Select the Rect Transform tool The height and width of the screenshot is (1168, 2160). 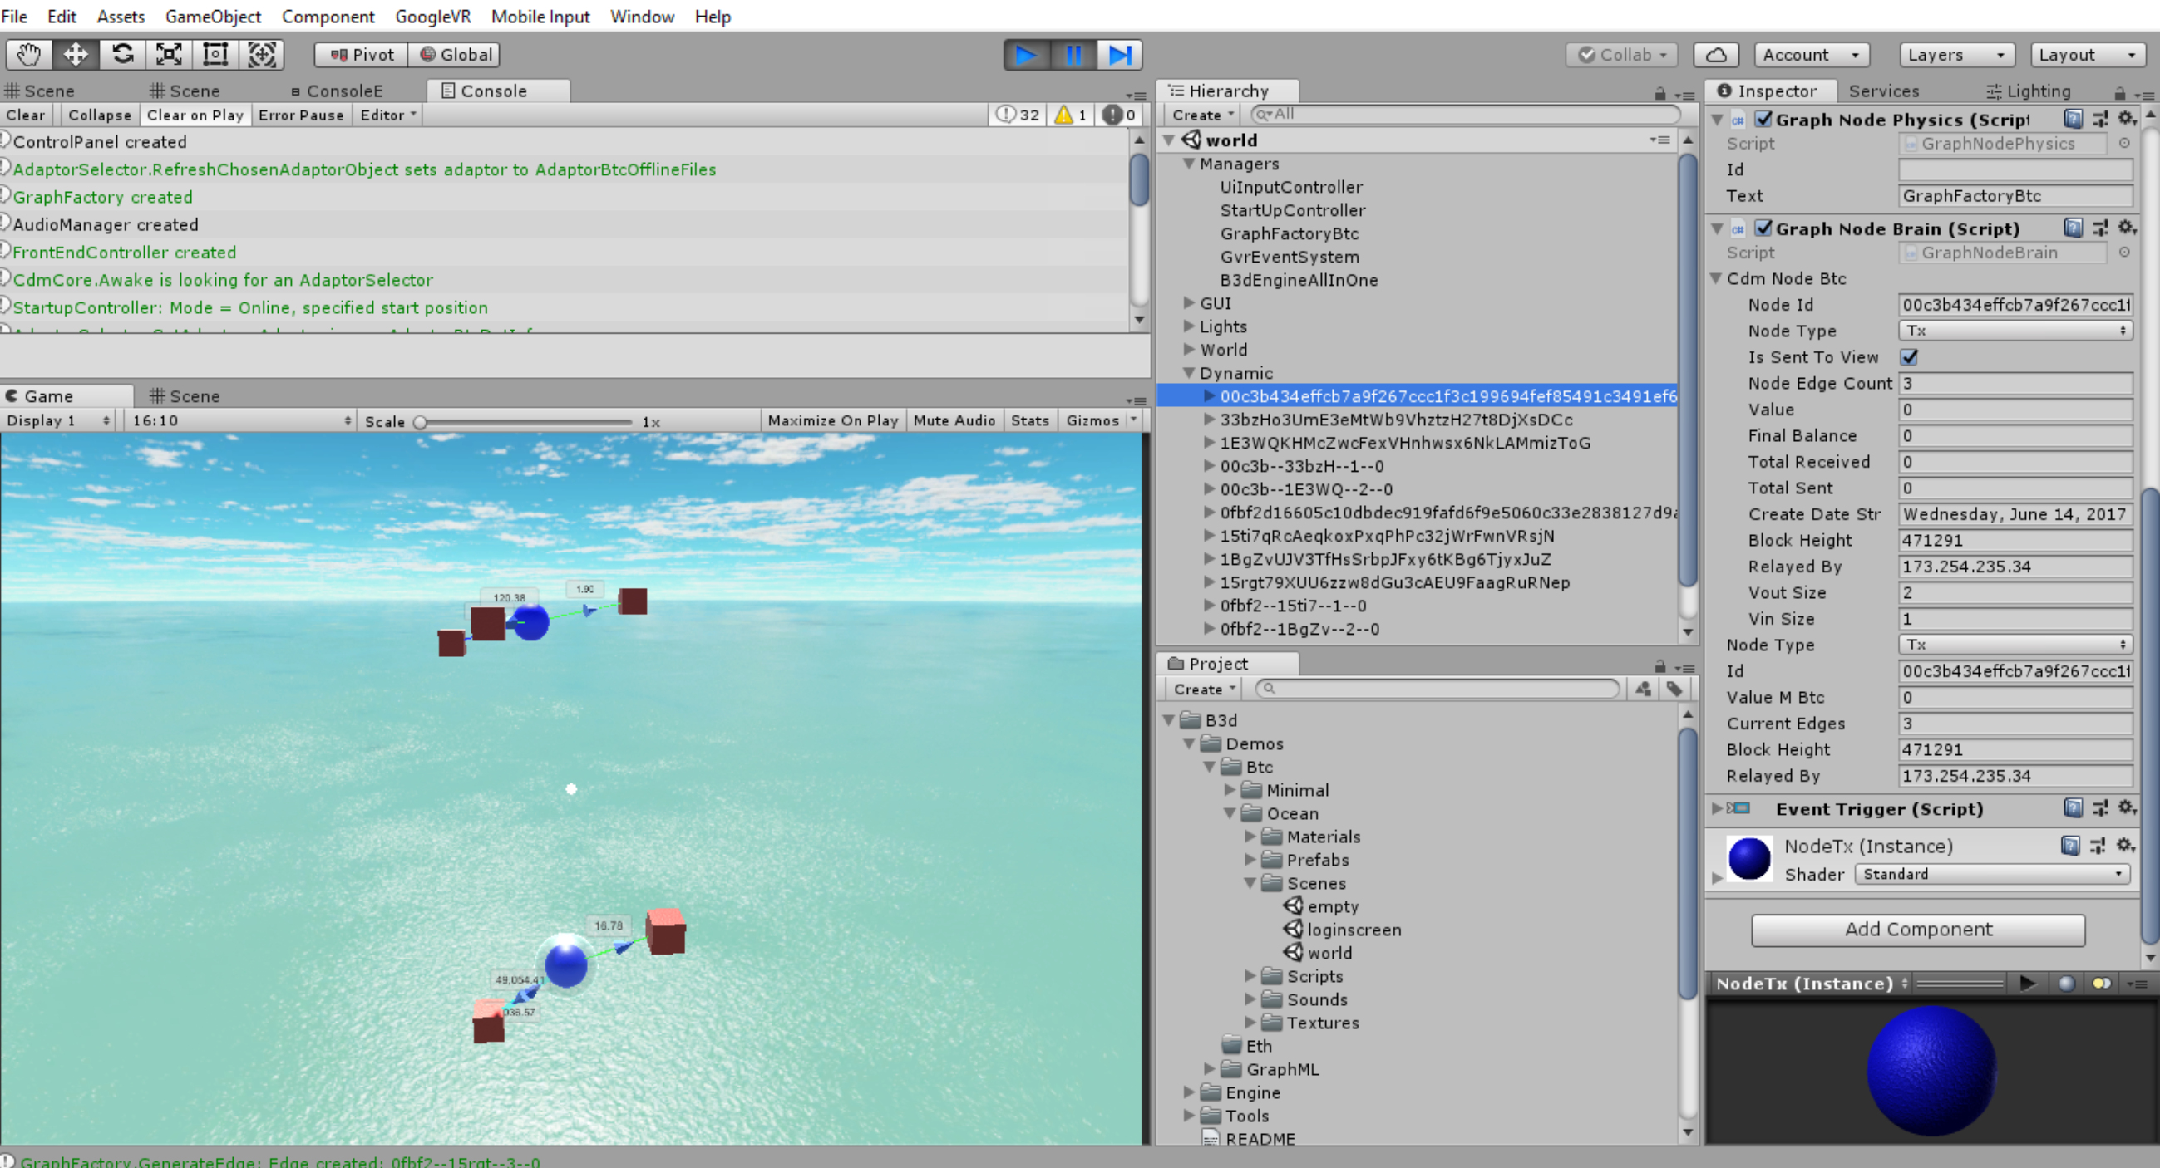pyautogui.click(x=215, y=55)
